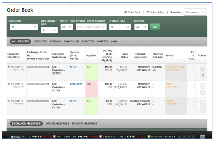Screen dimensions: 214x141
Task: Open the Exchange filter dropdown
Action: pos(24,27)
